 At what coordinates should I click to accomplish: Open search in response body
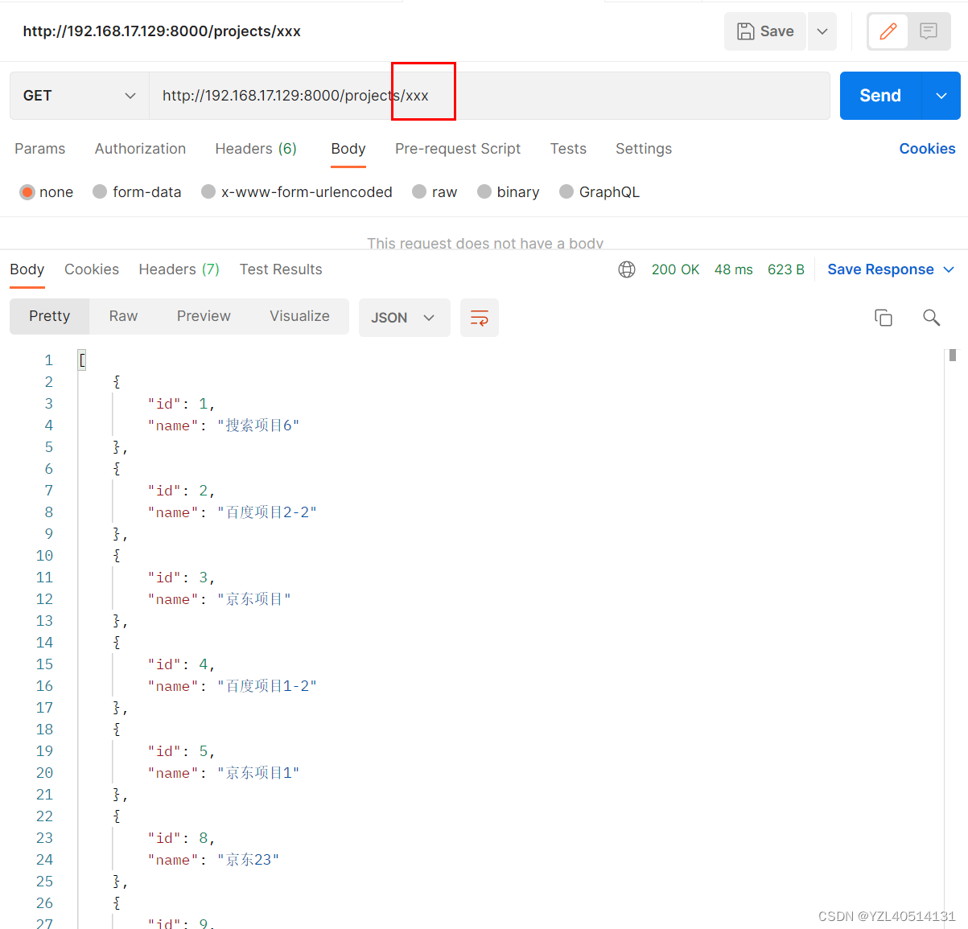coord(931,318)
